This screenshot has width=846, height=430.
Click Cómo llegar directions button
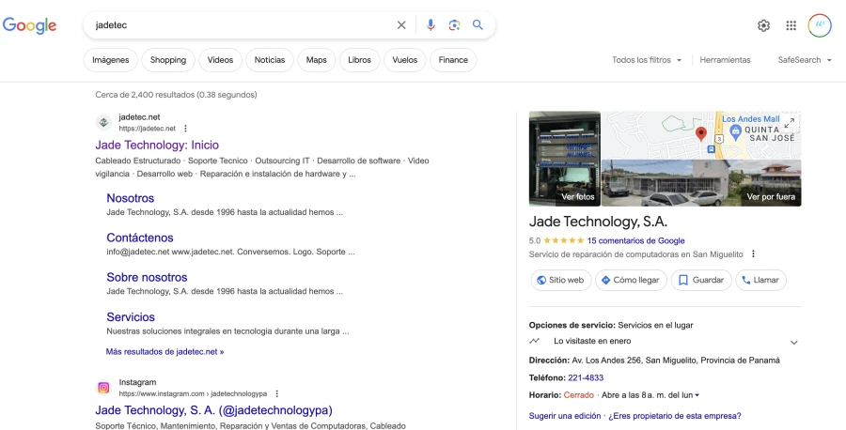(x=631, y=280)
